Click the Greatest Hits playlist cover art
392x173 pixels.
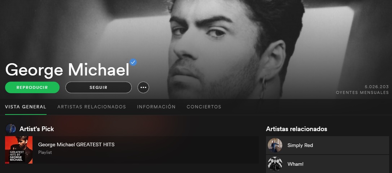19,150
